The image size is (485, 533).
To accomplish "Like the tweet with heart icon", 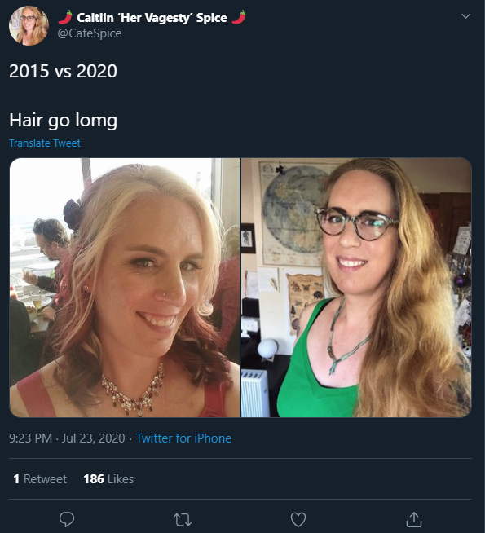I will coord(298,519).
